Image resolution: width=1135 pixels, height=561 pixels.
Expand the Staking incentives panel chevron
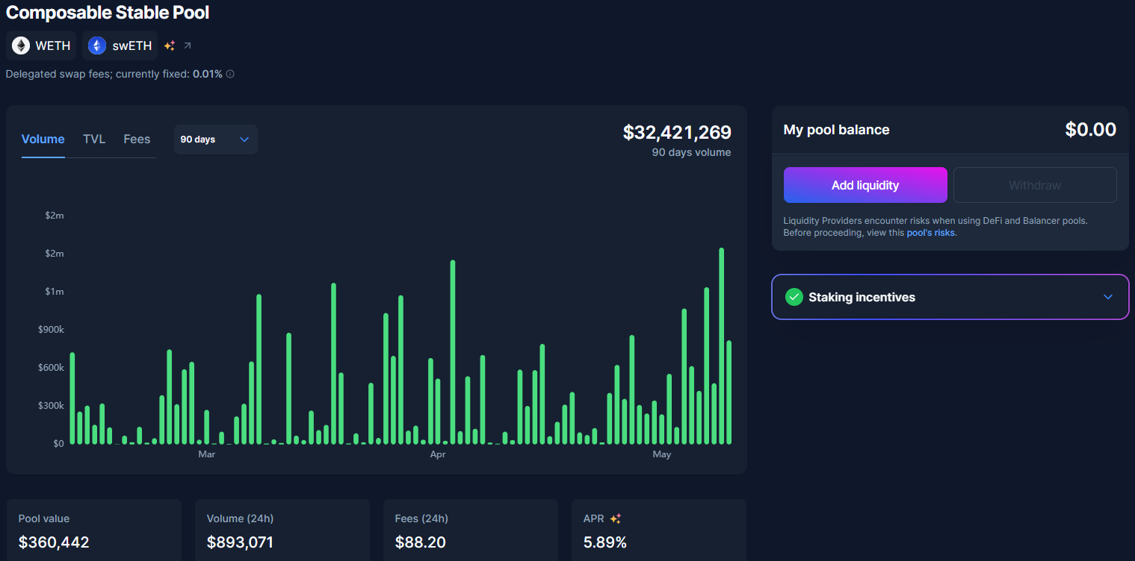click(x=1108, y=297)
